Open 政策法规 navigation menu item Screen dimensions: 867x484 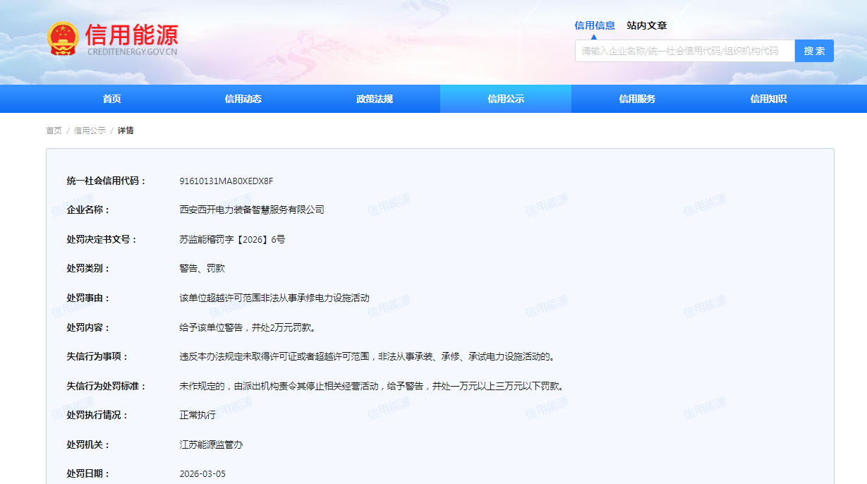(374, 99)
